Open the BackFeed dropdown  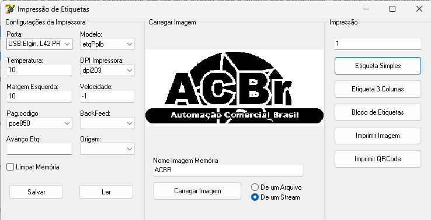107,123
